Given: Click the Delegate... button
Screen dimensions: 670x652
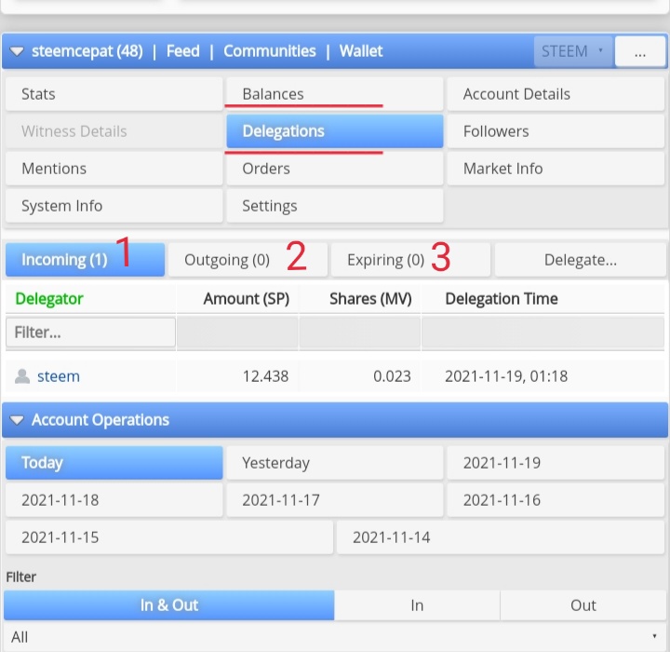Looking at the screenshot, I should (581, 260).
